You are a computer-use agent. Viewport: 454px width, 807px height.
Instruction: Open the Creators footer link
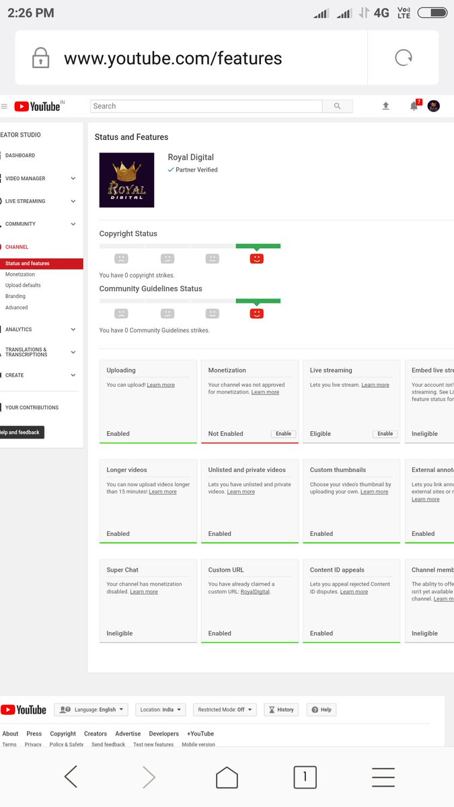click(96, 734)
